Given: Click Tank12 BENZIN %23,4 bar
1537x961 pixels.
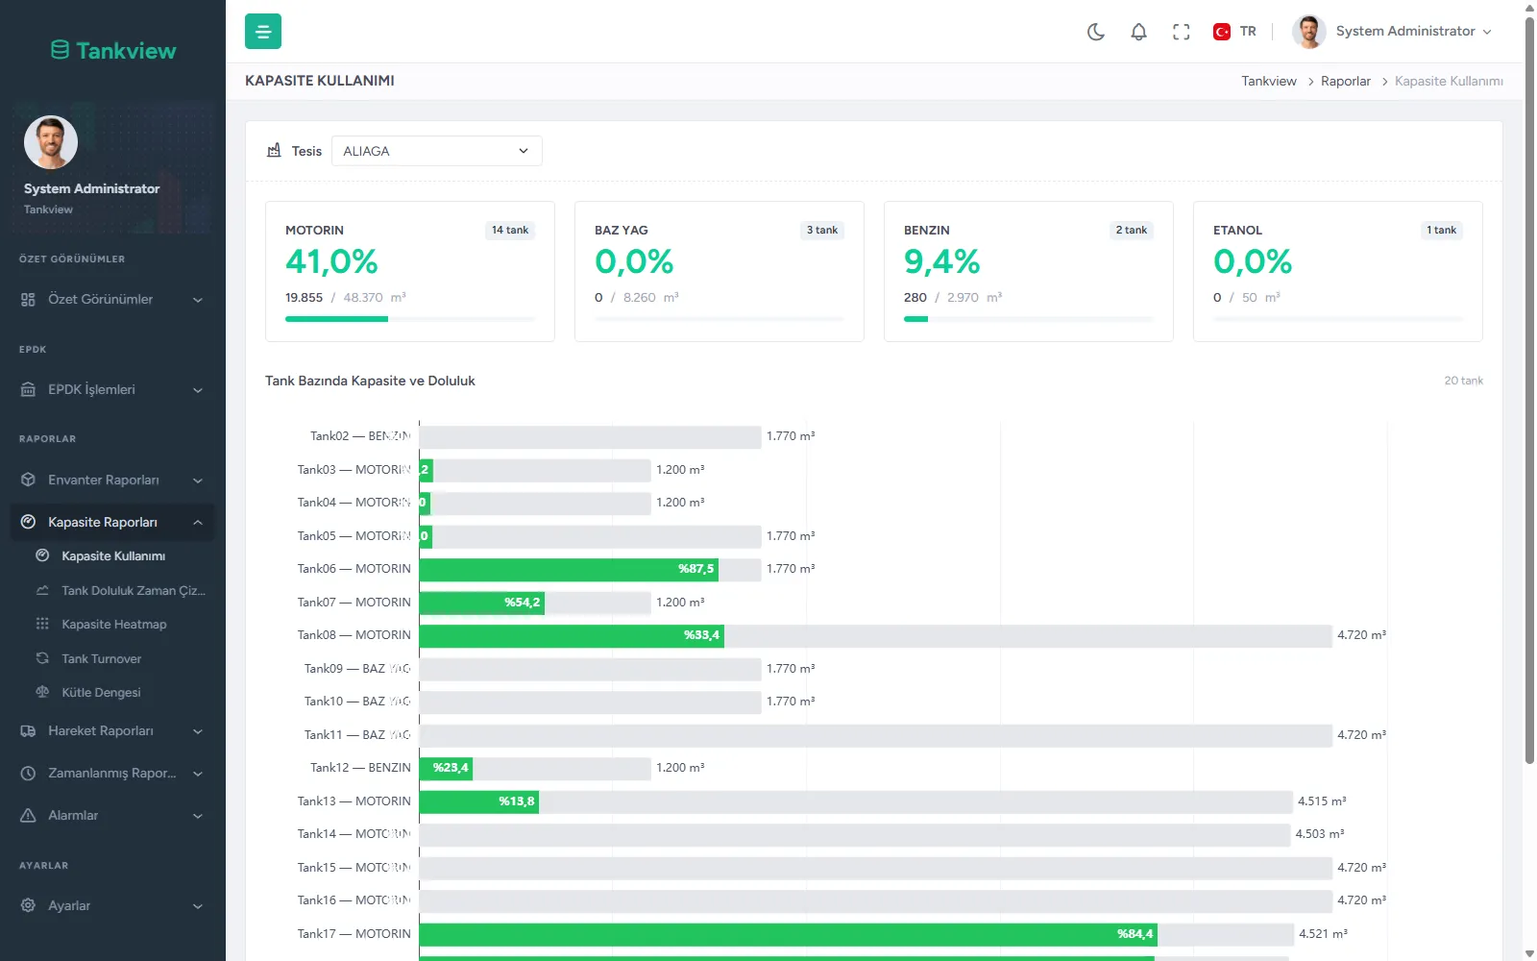Looking at the screenshot, I should tap(446, 769).
